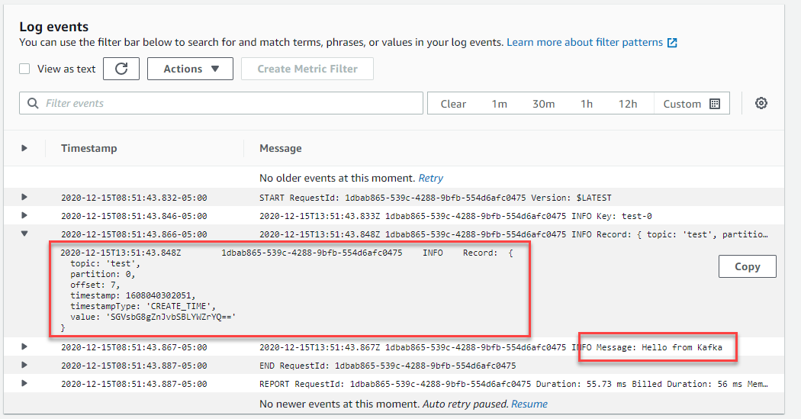The image size is (801, 419).
Task: Clear the selected time range
Action: [453, 104]
